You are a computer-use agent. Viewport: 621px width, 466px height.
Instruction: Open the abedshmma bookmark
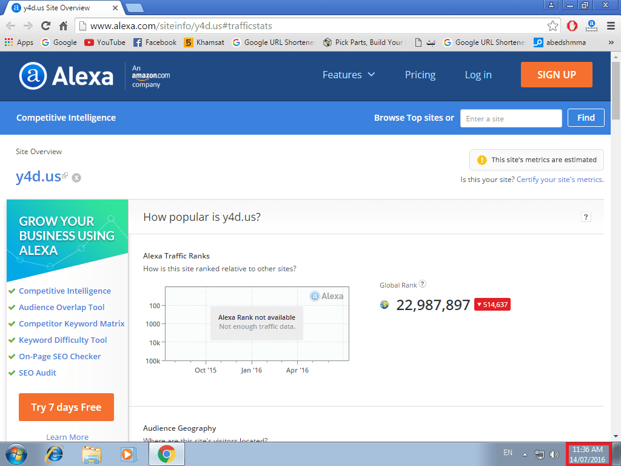click(560, 42)
